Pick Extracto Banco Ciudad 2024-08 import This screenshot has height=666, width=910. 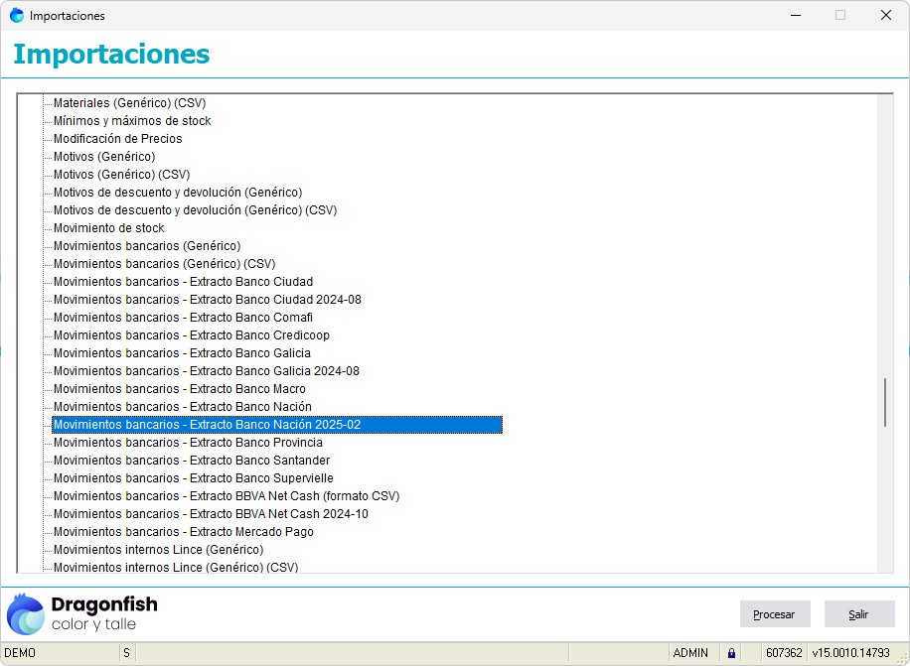[207, 300]
